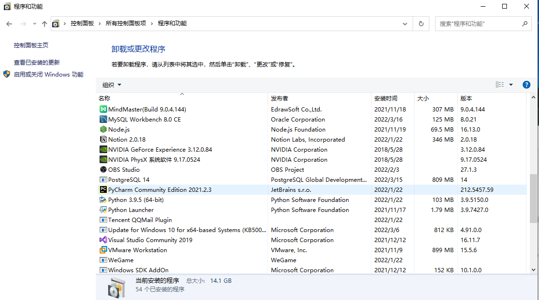
Task: Sort by 发布者 column header
Action: [x=319, y=98]
